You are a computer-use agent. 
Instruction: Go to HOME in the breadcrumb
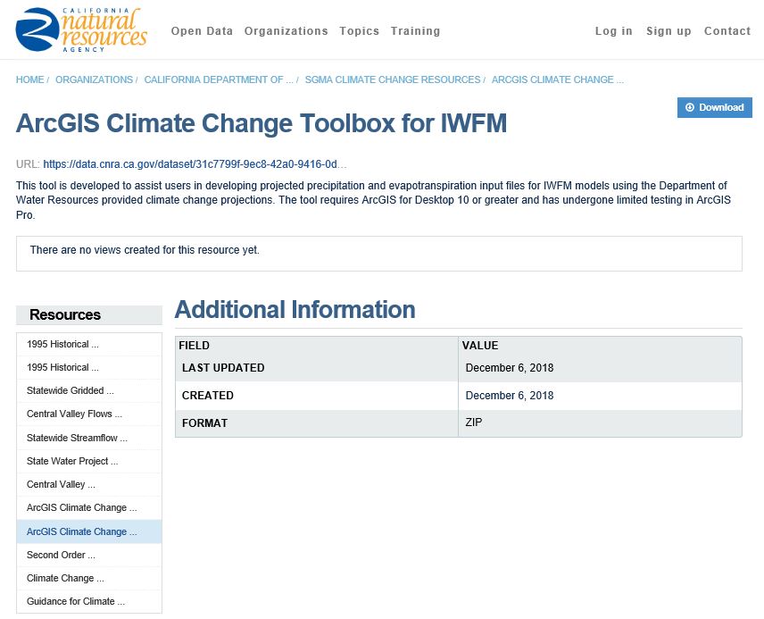(29, 79)
